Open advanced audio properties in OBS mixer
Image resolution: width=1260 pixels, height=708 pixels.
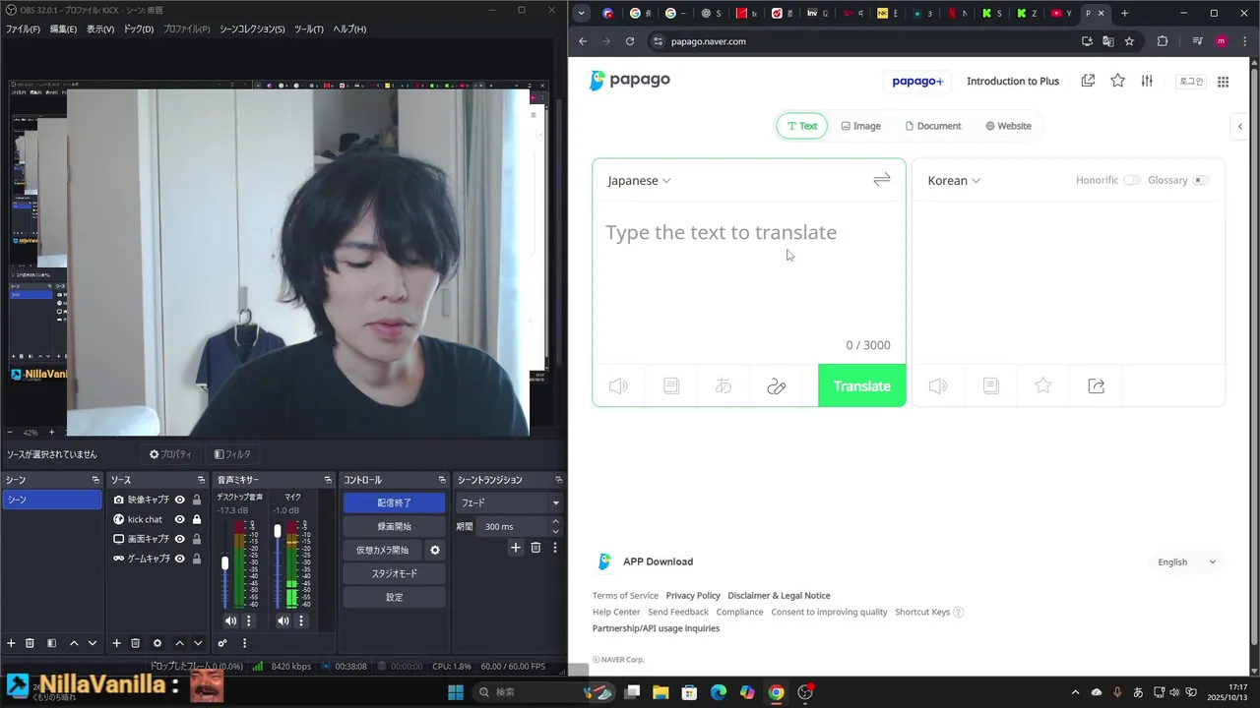[x=222, y=643]
